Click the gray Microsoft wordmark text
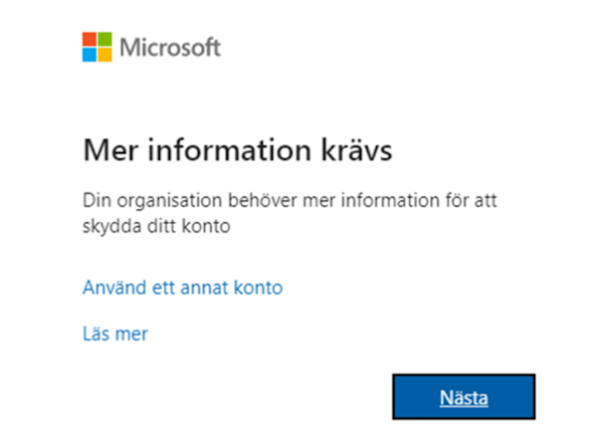This screenshot has width=608, height=445. point(170,48)
